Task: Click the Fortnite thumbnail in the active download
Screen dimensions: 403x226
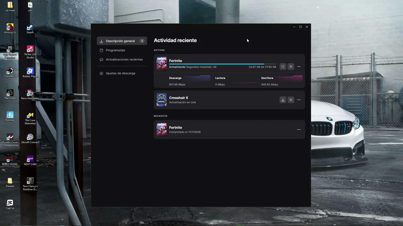Action: (162, 63)
